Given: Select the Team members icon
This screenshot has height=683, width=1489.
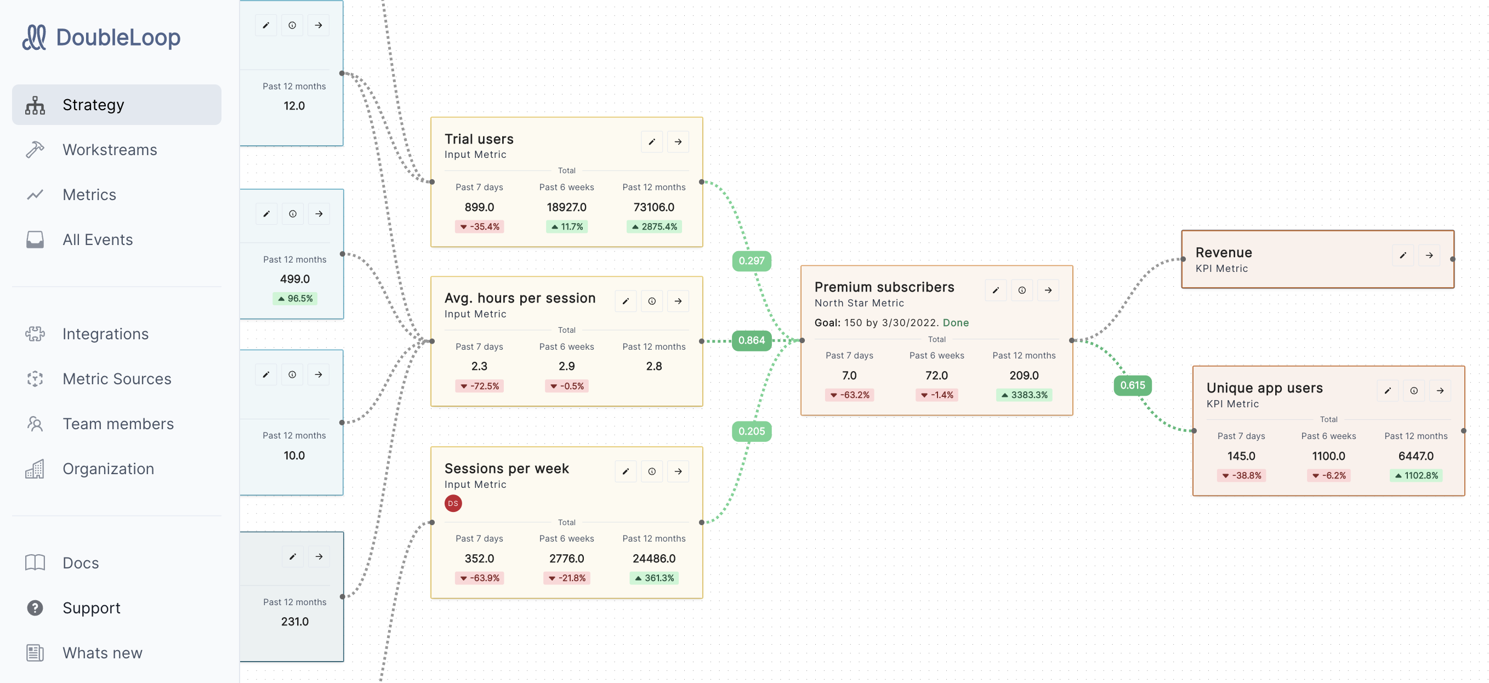Looking at the screenshot, I should tap(35, 424).
